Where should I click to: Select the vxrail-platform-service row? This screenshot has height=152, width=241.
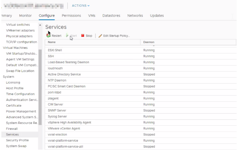pos(140,141)
